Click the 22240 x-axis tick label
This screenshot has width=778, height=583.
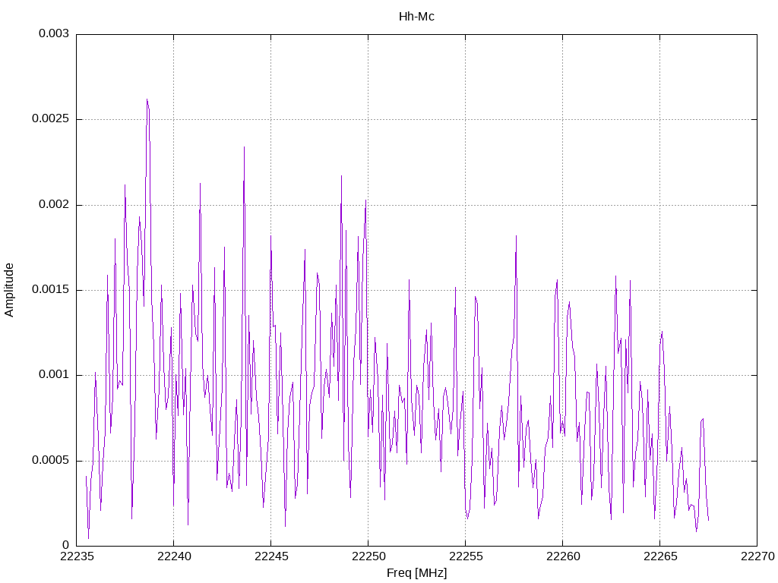point(174,556)
